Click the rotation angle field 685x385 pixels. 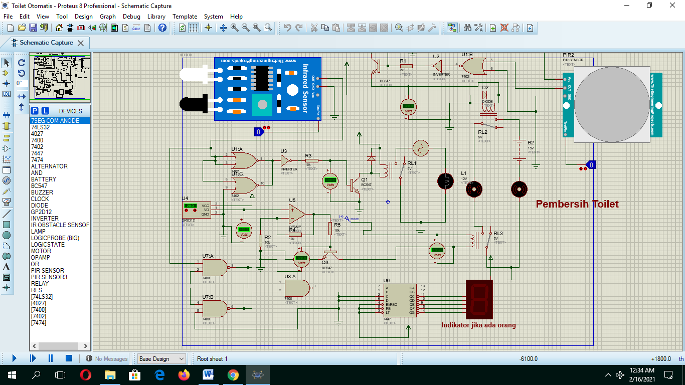click(x=22, y=84)
